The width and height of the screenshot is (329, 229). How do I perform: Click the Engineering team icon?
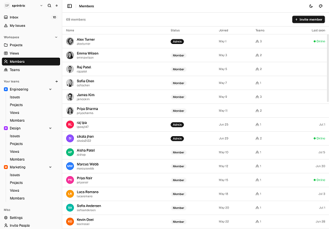[6, 89]
